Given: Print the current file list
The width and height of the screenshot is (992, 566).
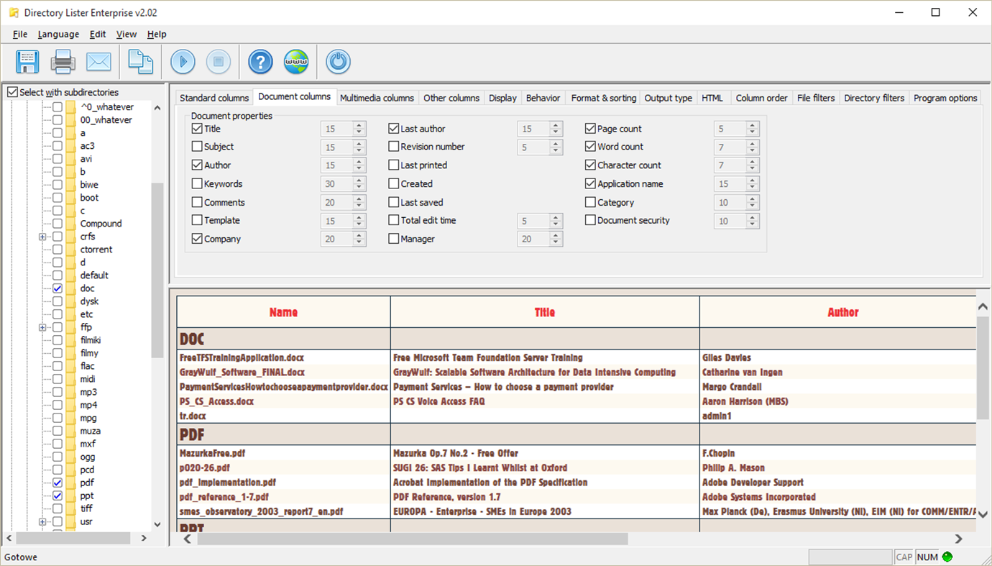Looking at the screenshot, I should [x=63, y=62].
